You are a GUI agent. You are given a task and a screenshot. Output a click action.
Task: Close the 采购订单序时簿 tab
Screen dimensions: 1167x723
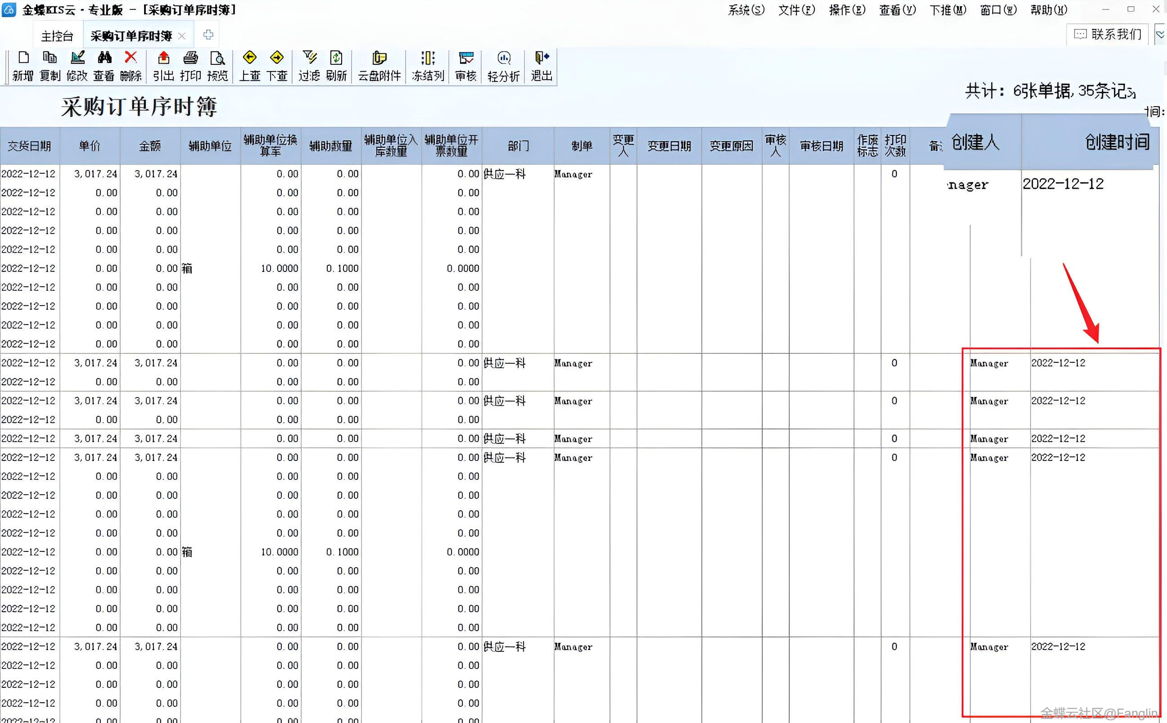pyautogui.click(x=182, y=36)
